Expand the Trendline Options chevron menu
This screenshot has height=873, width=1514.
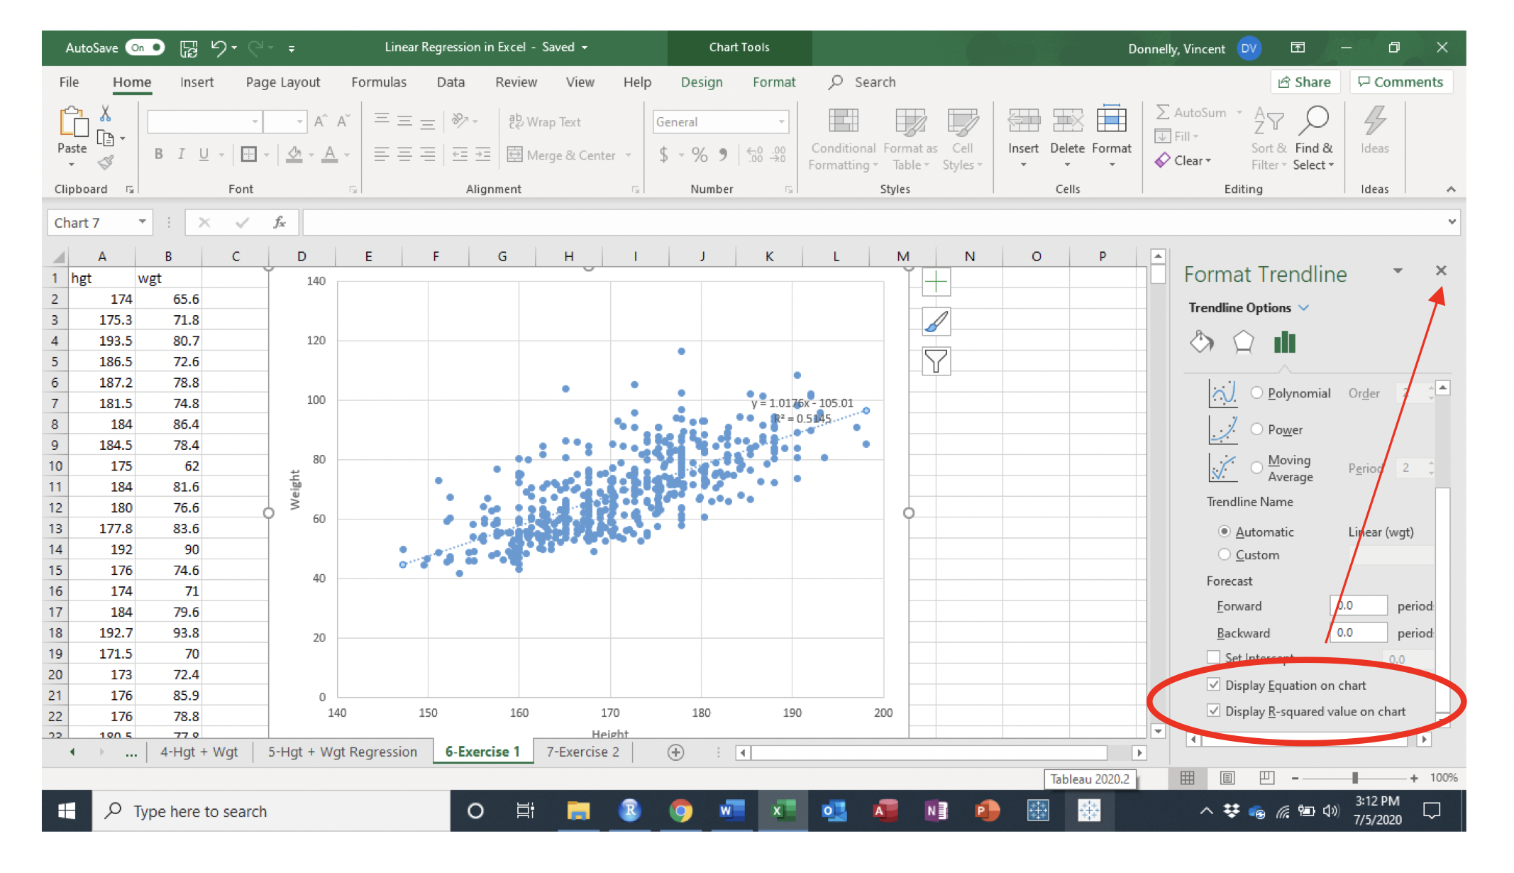1304,308
